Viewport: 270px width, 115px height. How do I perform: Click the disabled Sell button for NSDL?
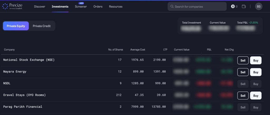tap(243, 84)
